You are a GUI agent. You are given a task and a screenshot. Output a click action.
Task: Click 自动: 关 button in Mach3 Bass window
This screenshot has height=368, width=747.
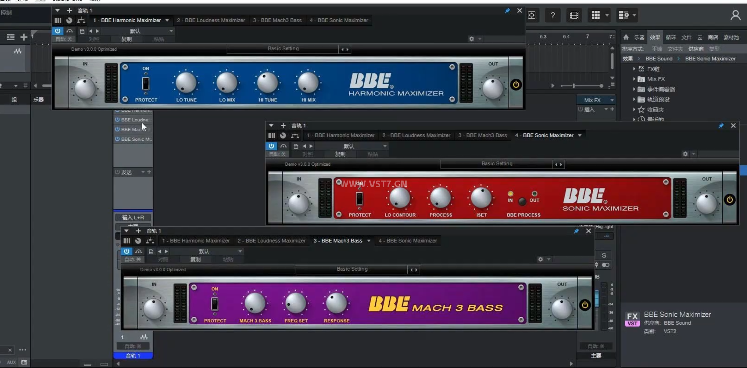(x=133, y=259)
